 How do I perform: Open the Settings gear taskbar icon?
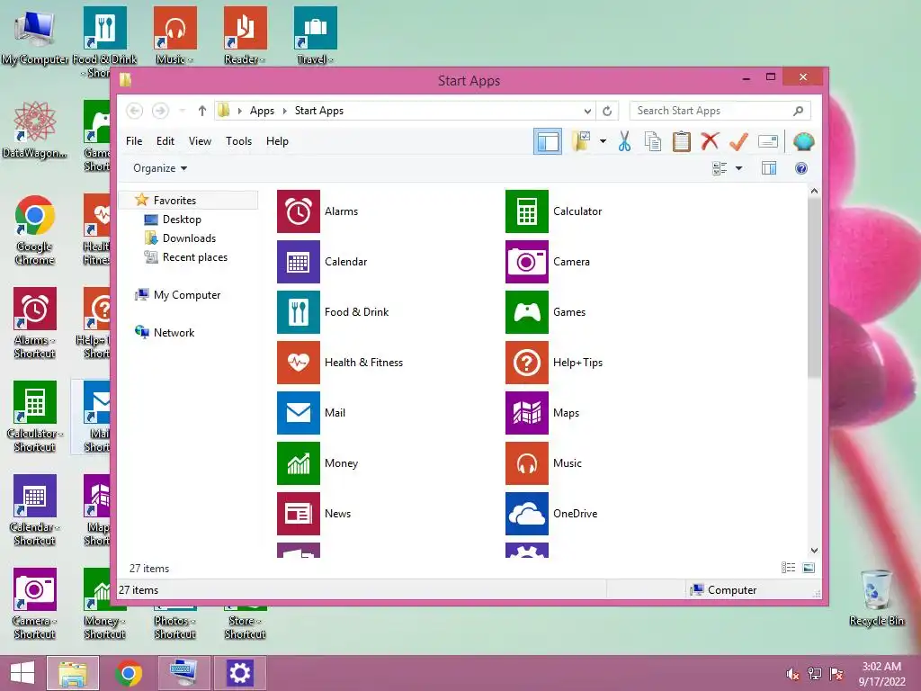[x=239, y=673]
